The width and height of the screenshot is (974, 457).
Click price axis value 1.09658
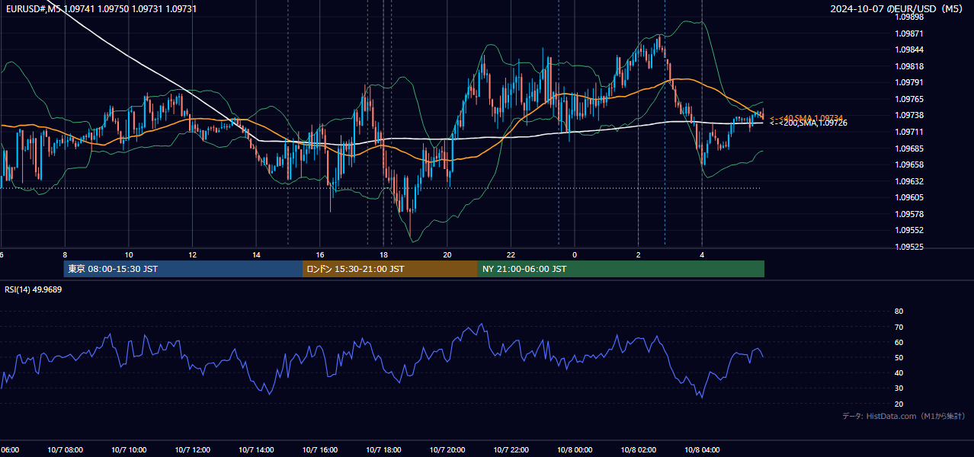(909, 165)
